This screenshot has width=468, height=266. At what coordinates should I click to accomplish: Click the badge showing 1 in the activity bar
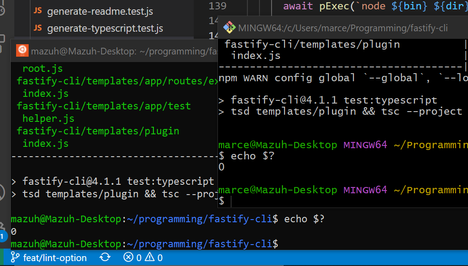click(2, 237)
